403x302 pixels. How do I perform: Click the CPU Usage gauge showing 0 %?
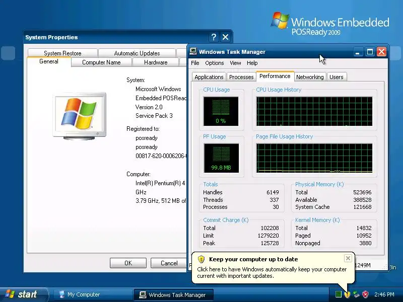click(x=221, y=111)
